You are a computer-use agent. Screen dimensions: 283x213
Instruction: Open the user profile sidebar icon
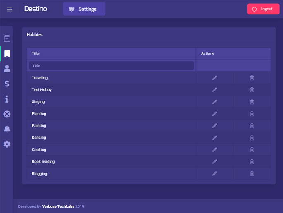(x=7, y=69)
